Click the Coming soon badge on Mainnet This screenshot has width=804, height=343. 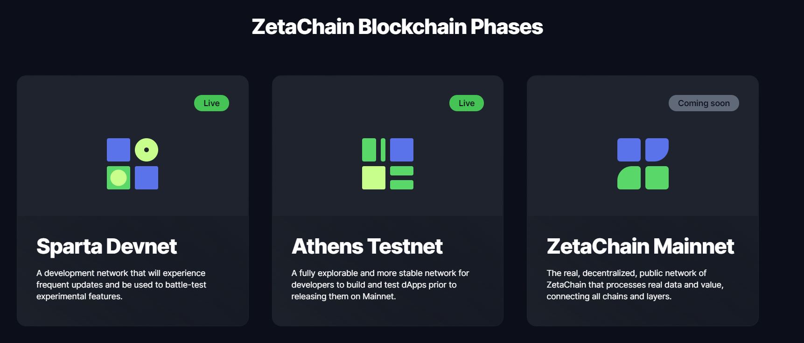pos(704,103)
